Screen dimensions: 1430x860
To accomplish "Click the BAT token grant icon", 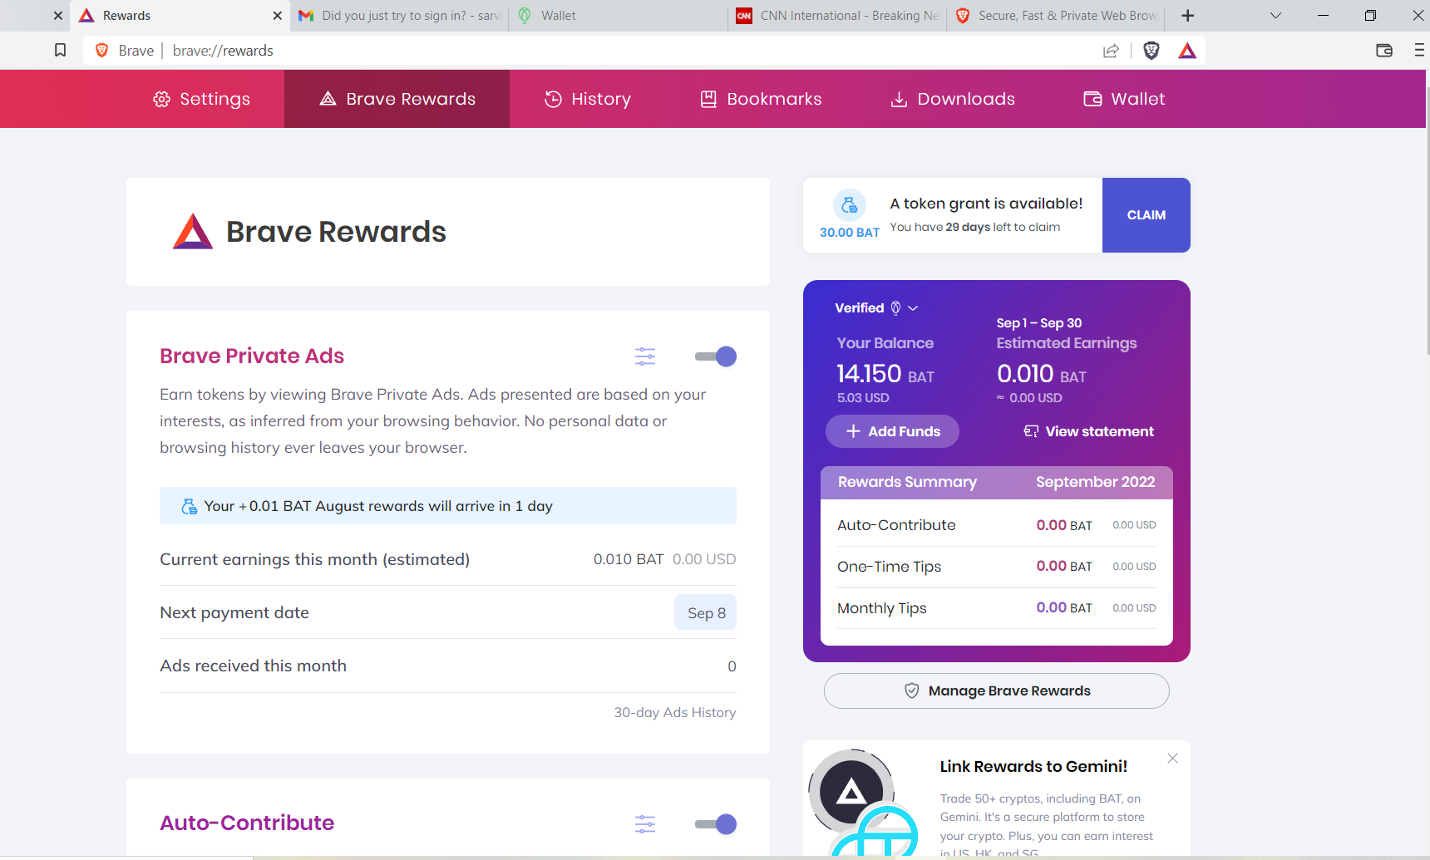I will pos(848,205).
